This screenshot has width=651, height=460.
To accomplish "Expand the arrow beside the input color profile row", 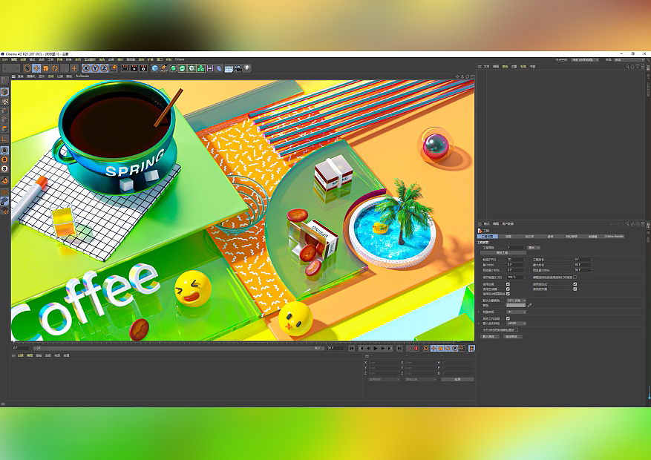I will (479, 323).
